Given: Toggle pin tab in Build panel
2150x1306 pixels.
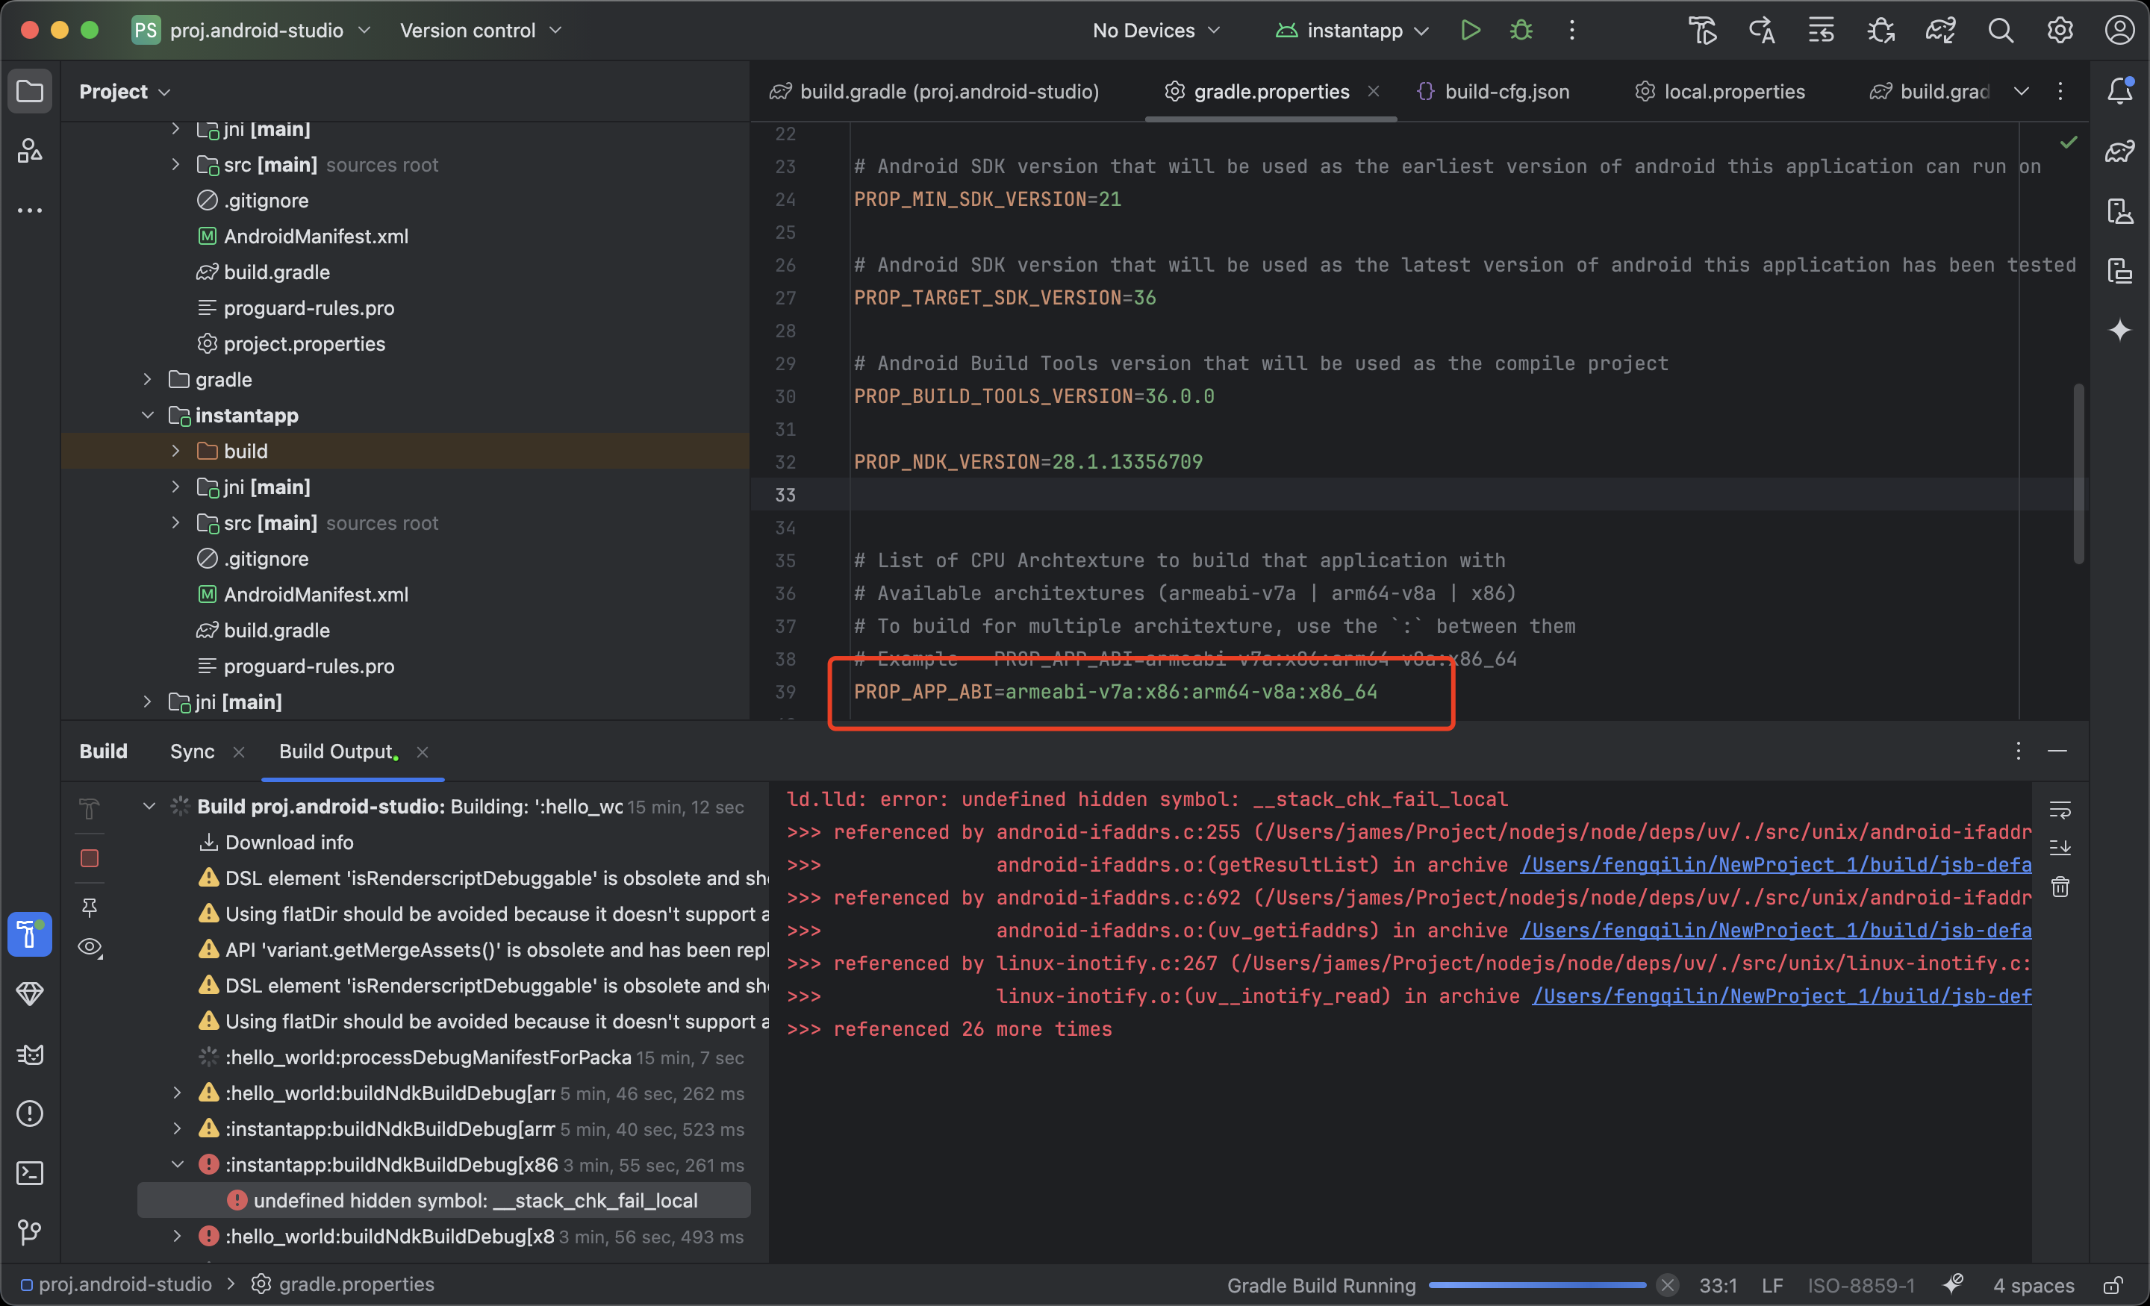Looking at the screenshot, I should click(89, 907).
